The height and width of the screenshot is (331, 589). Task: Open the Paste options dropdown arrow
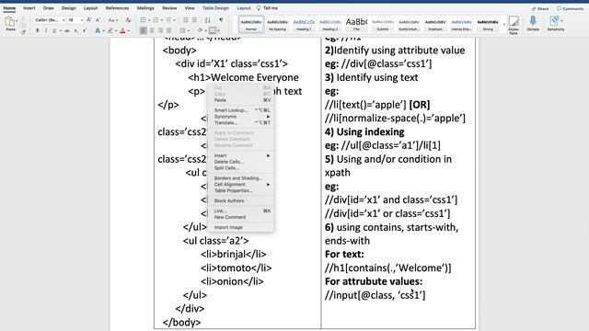click(17, 21)
